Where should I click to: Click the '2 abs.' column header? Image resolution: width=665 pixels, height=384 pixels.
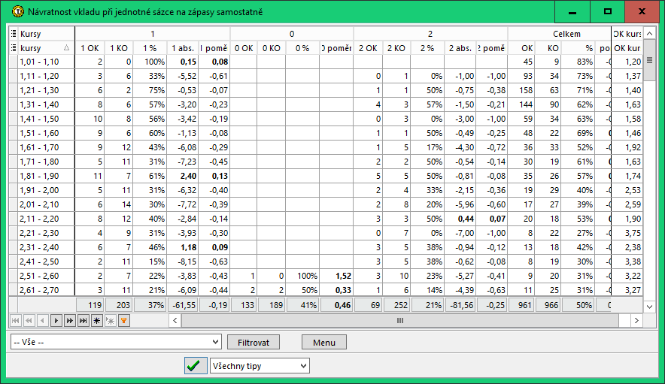coord(460,48)
